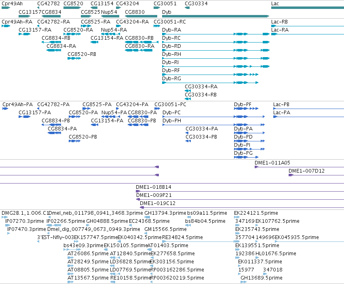Click the Dyb-RC transcript label

coord(171,38)
